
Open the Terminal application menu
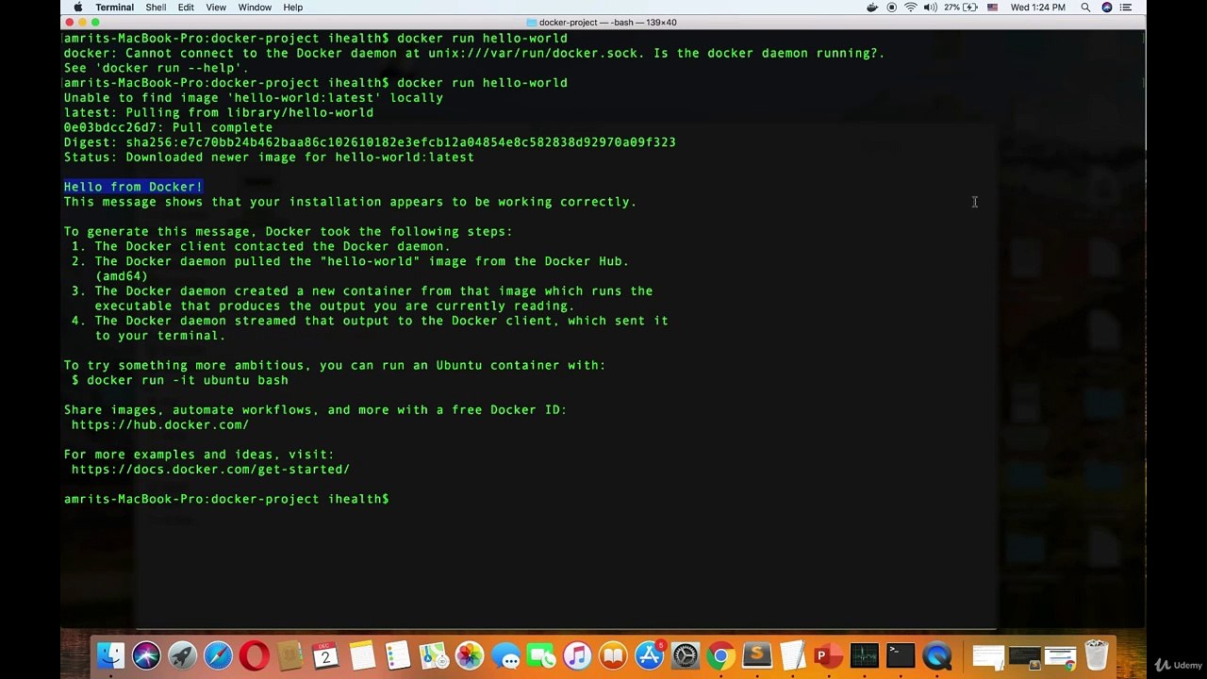[x=114, y=8]
